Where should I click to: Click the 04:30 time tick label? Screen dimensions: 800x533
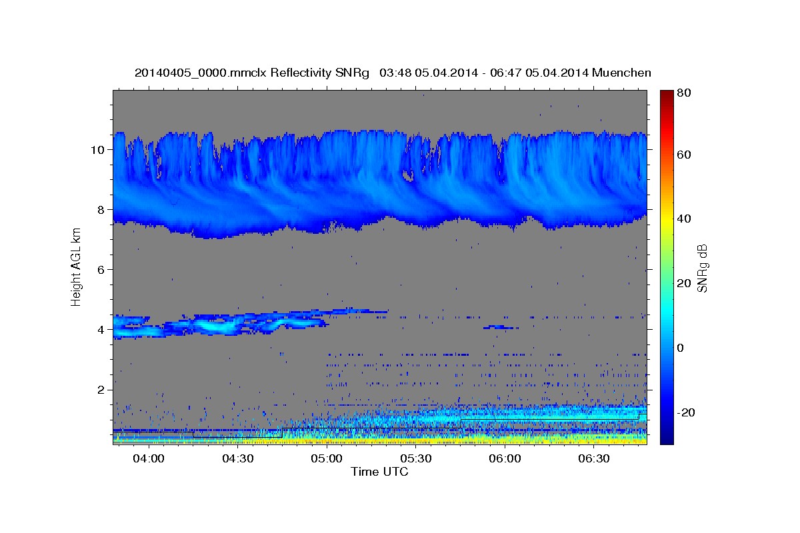point(238,459)
